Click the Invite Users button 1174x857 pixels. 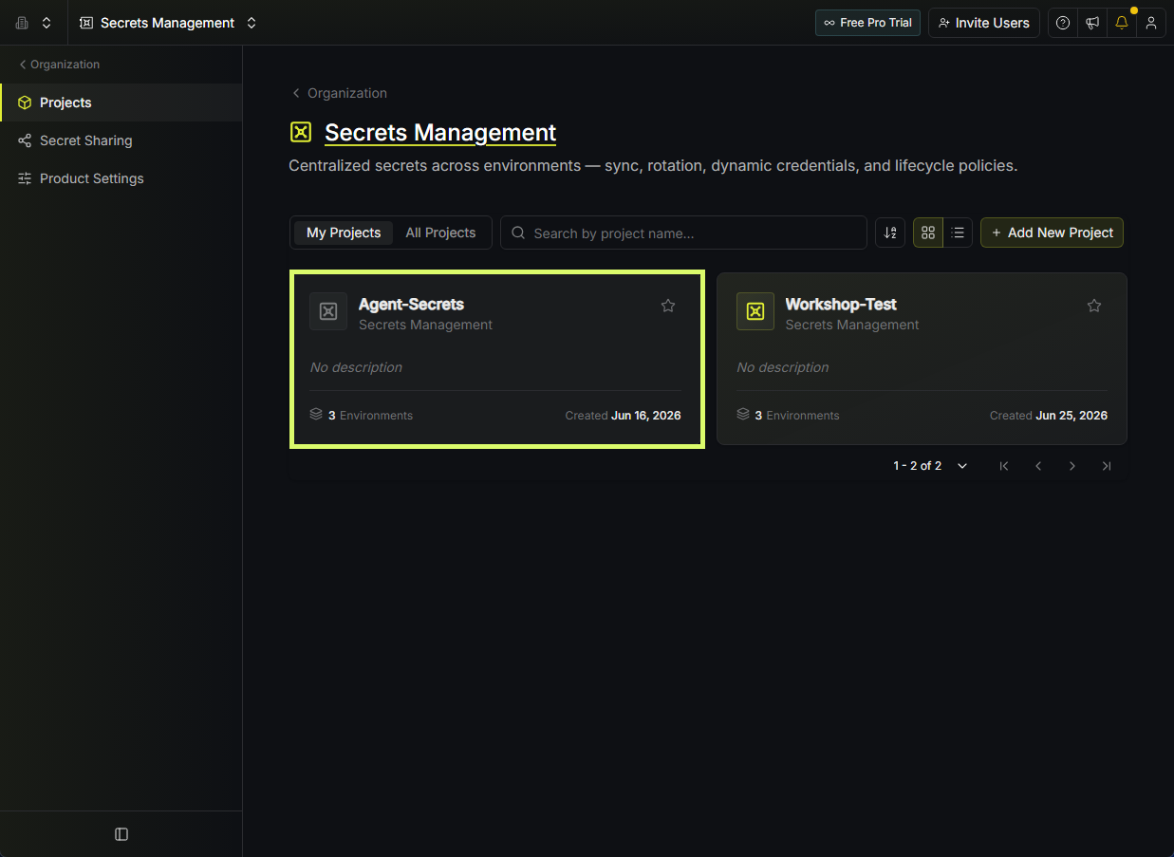click(983, 23)
